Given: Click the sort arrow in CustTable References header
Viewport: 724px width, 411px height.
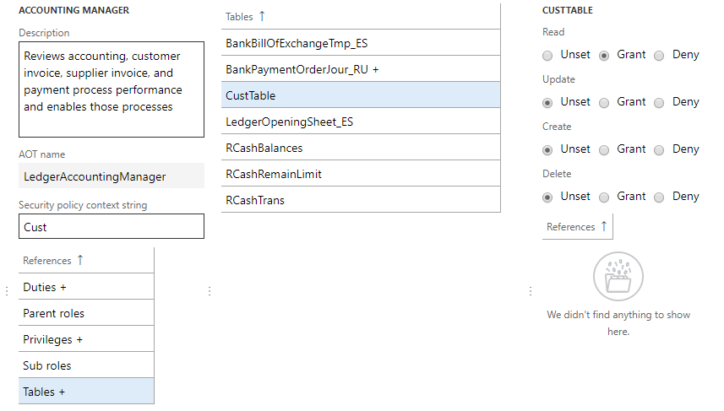Looking at the screenshot, I should [x=604, y=226].
